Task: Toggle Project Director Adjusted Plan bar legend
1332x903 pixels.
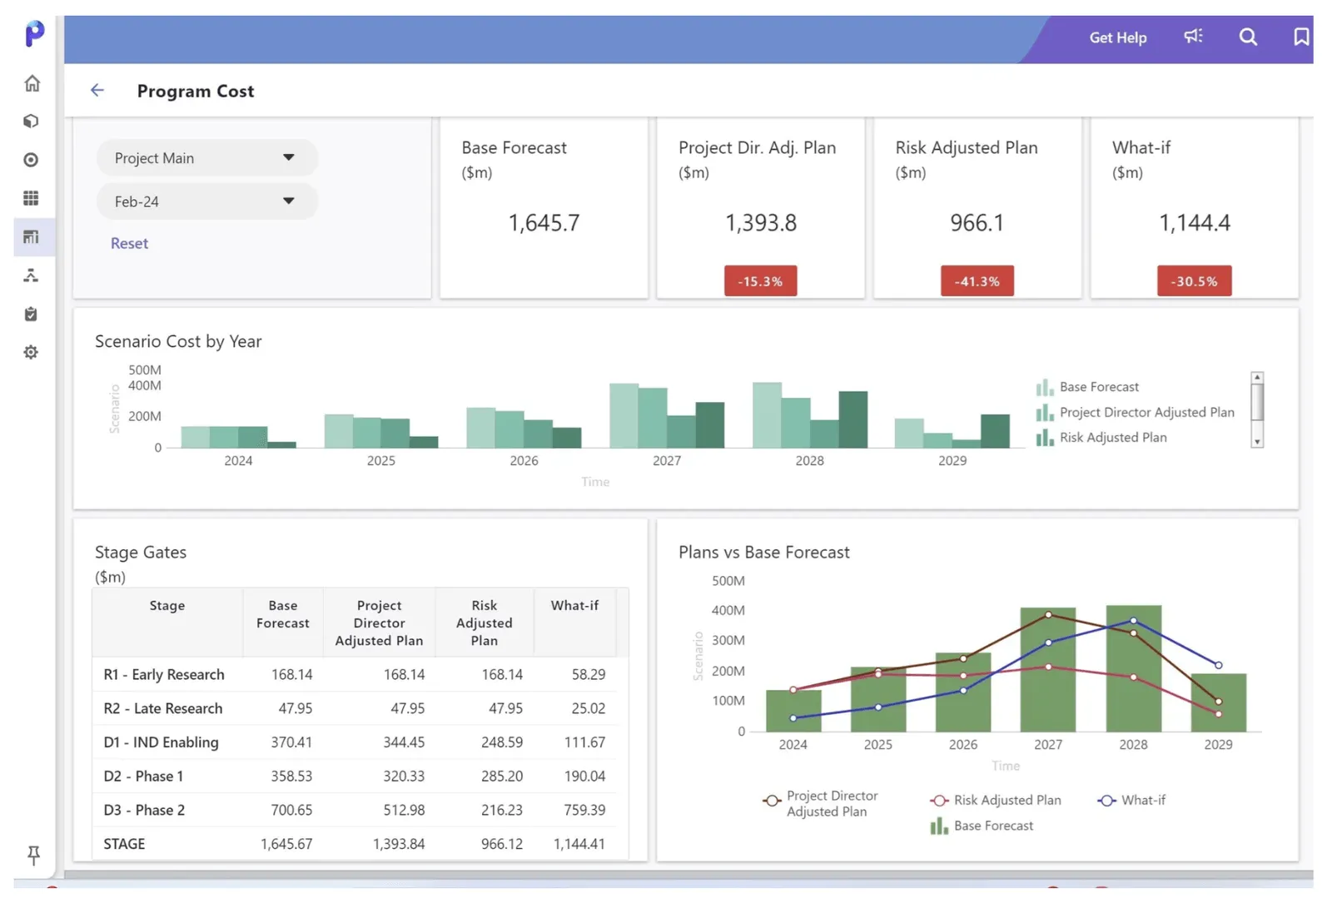Action: pos(1135,412)
